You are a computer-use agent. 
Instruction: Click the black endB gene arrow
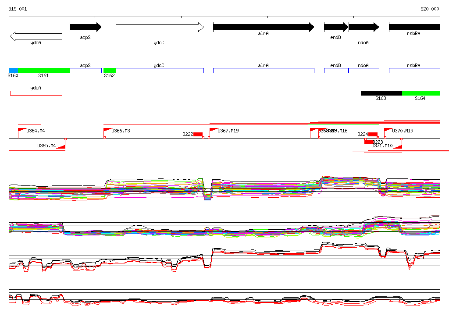coord(336,27)
